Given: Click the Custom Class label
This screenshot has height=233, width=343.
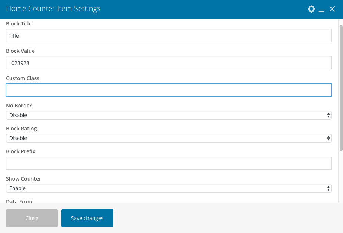Looking at the screenshot, I should click(x=23, y=78).
